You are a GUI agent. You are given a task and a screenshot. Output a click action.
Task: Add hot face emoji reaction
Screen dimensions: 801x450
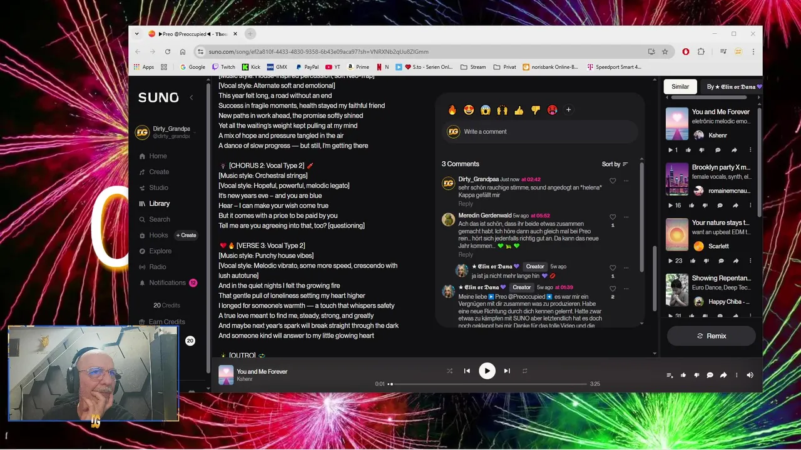point(552,110)
